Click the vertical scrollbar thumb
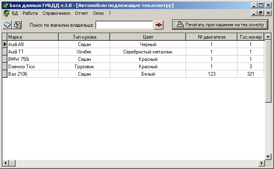The image size is (274, 169). tap(268, 71)
